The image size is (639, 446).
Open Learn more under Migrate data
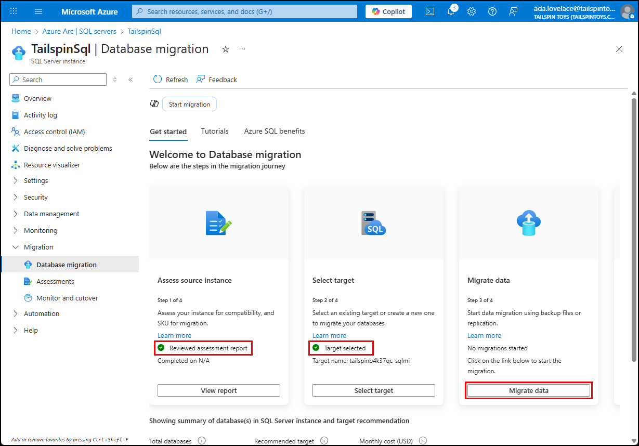point(484,335)
